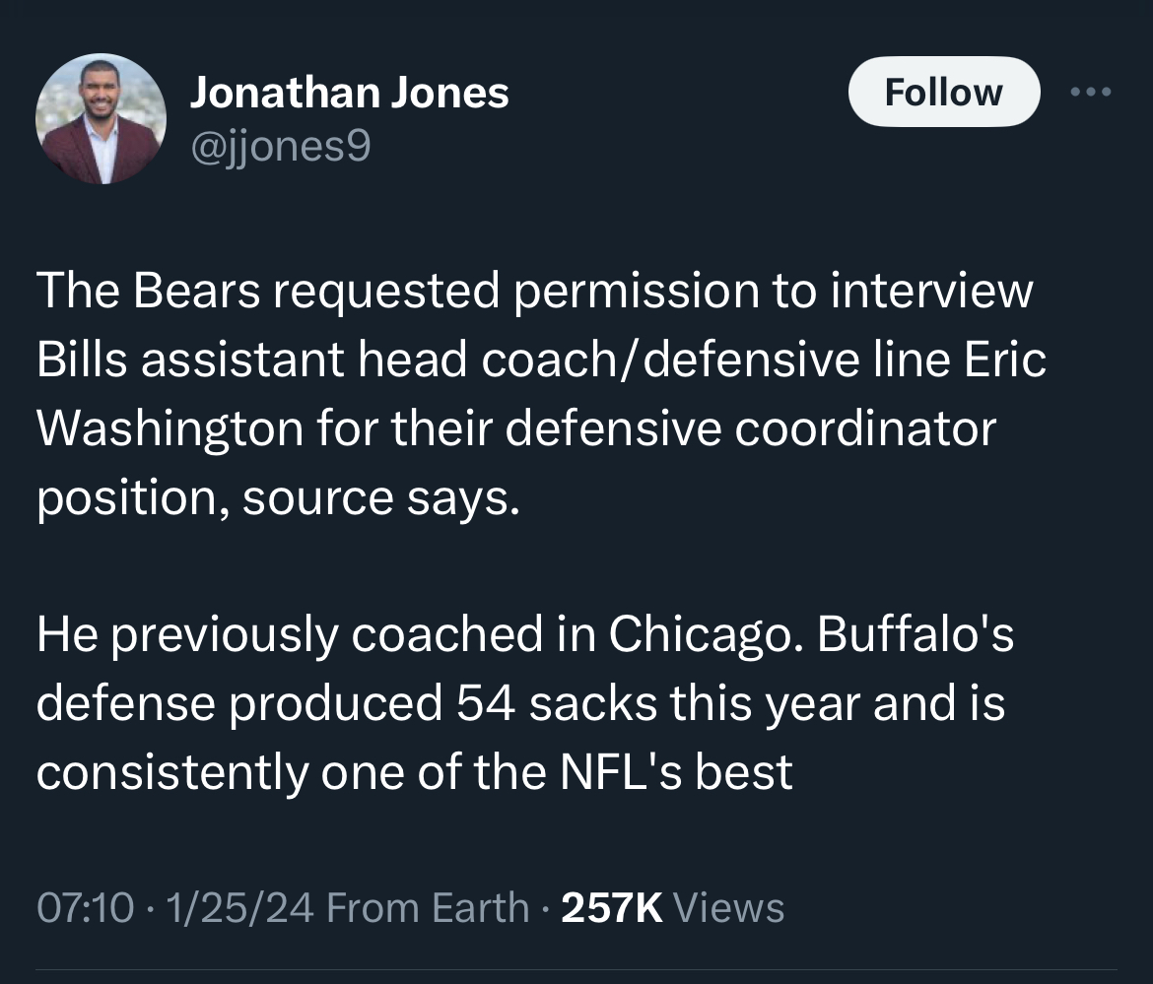Select the word Bears in the tweet

(196, 291)
